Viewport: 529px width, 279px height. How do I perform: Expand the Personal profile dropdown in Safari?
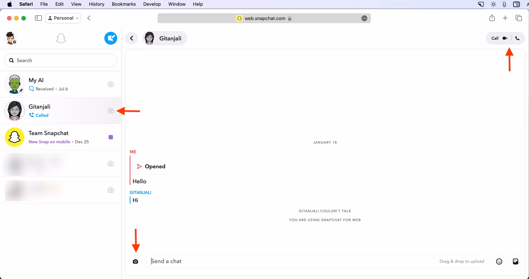coord(63,18)
